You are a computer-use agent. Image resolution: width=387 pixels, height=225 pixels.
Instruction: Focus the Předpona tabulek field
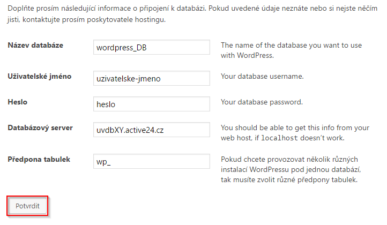tap(151, 161)
